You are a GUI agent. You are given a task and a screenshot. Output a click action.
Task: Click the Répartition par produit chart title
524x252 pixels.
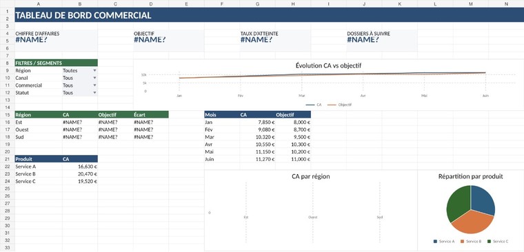tap(470, 176)
